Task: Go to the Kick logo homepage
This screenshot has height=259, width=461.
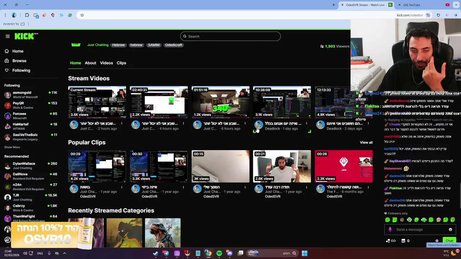Action: click(26, 36)
